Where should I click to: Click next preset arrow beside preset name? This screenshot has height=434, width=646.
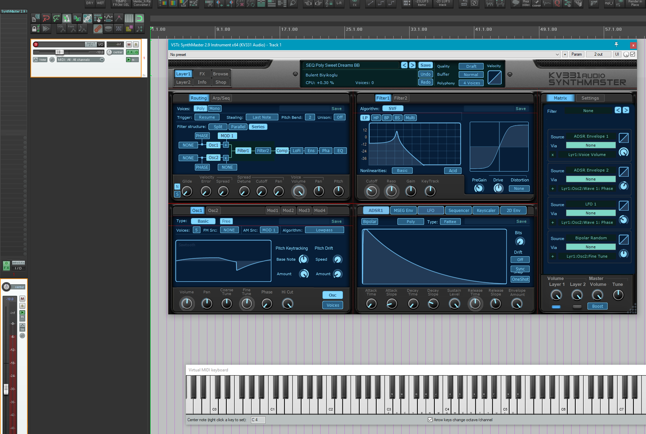coord(412,65)
